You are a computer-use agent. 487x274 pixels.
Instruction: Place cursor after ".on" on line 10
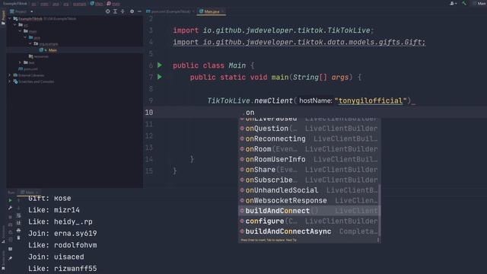(x=255, y=113)
